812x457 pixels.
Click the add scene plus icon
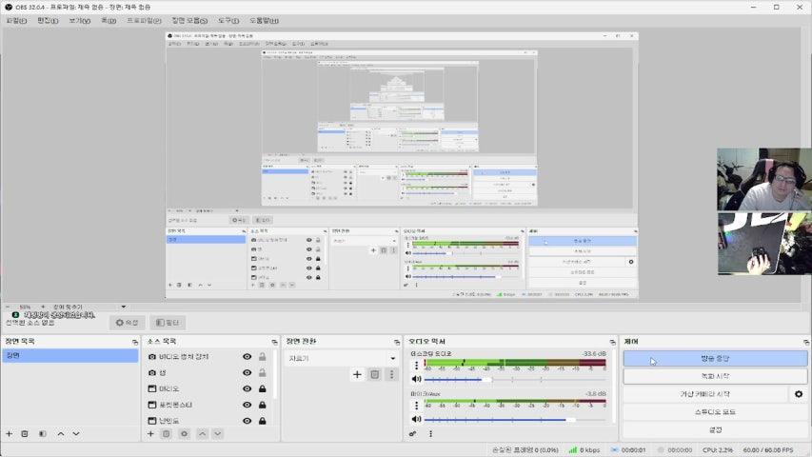tap(10, 434)
